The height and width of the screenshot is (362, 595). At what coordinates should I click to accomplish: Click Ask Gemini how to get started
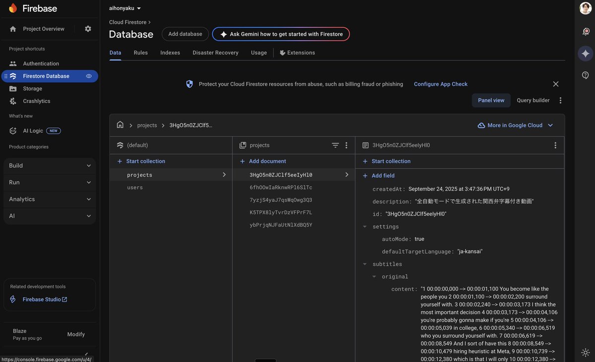281,34
